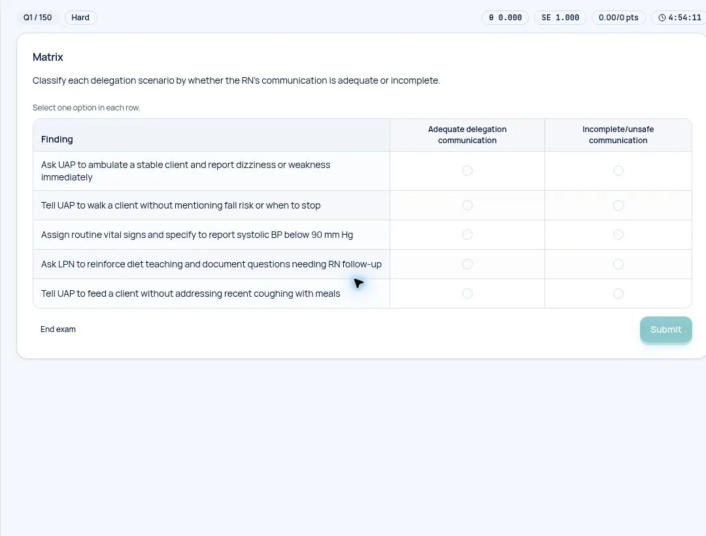Choose Incomplete/unsafe for routine vital signs row
The height and width of the screenshot is (536, 706).
pyautogui.click(x=618, y=235)
